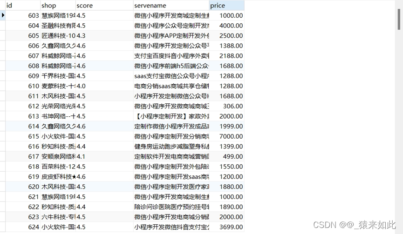The height and width of the screenshot is (234, 403).
Task: Click the id column header
Action: pyautogui.click(x=23, y=6)
